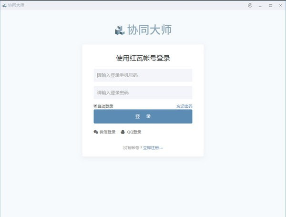The image size is (286, 217).
Task: Click the WeChat login icon
Action: pos(96,132)
